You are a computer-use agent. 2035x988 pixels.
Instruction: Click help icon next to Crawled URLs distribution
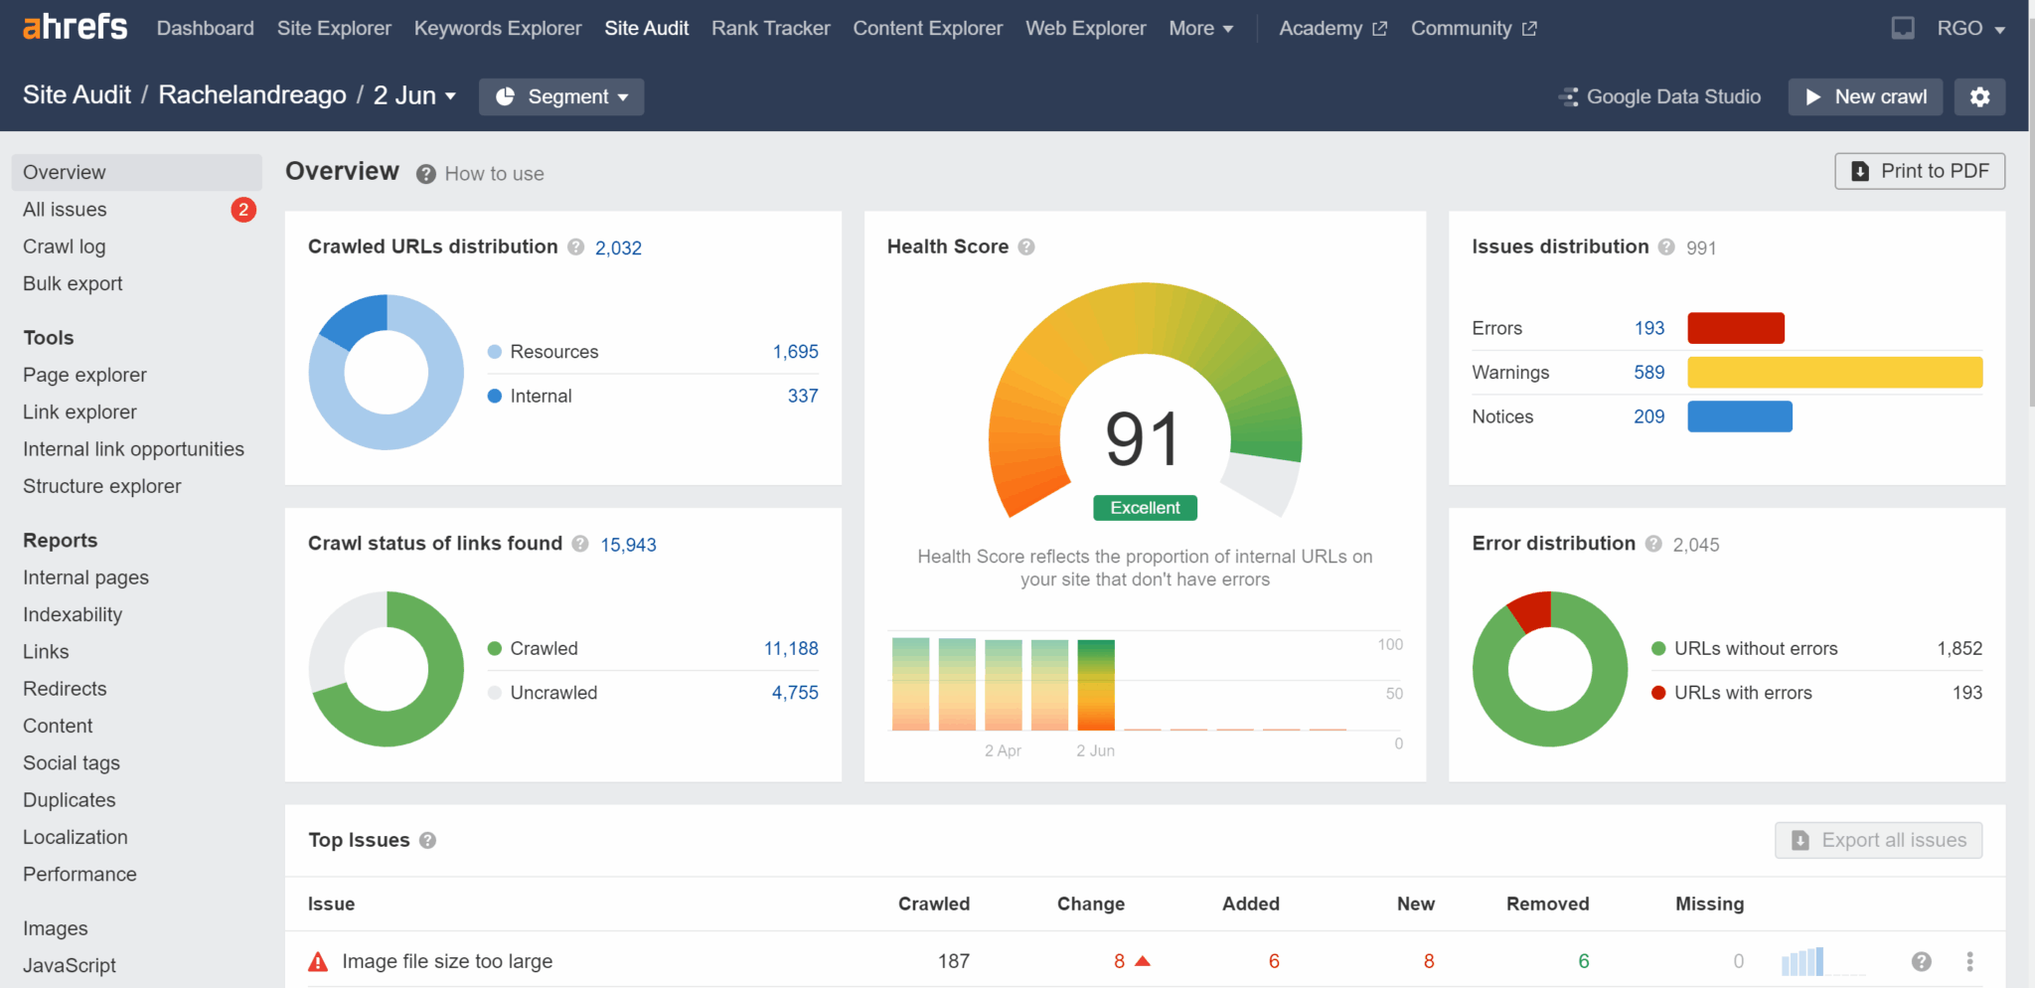(575, 247)
